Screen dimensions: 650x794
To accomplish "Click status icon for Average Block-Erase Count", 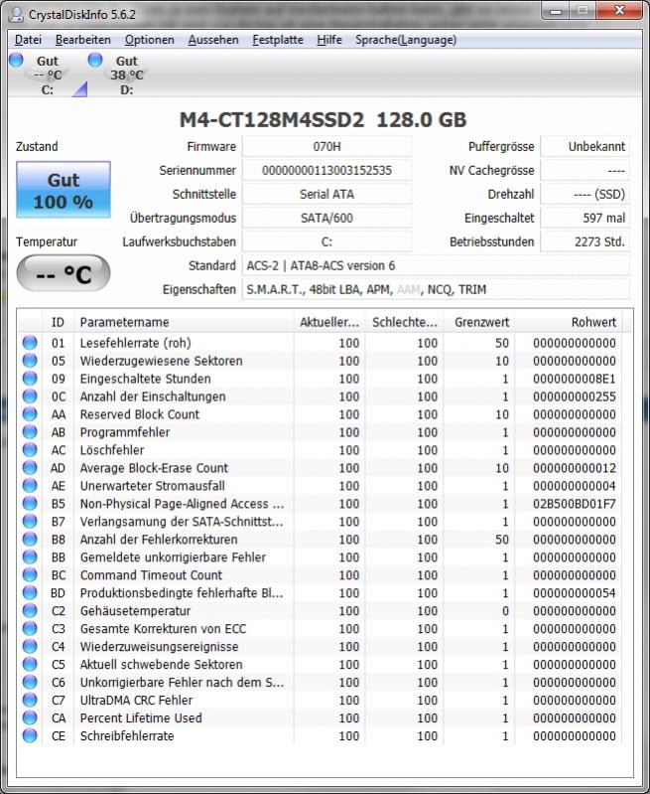I will (30, 468).
